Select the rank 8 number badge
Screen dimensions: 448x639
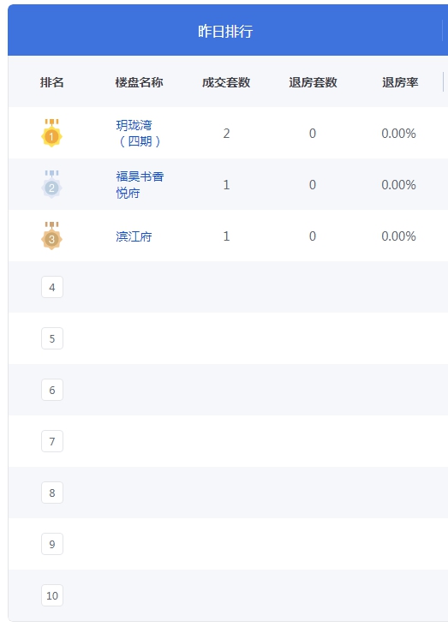52,493
